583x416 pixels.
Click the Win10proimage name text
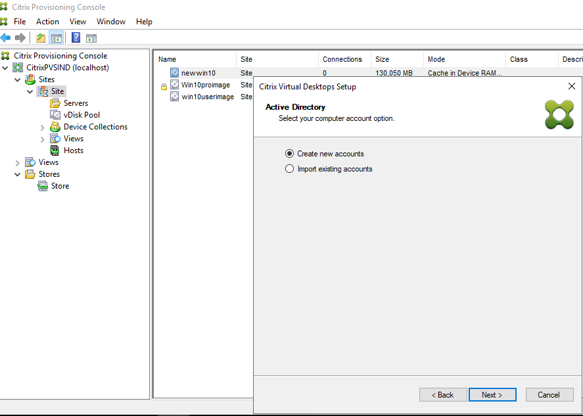point(206,85)
